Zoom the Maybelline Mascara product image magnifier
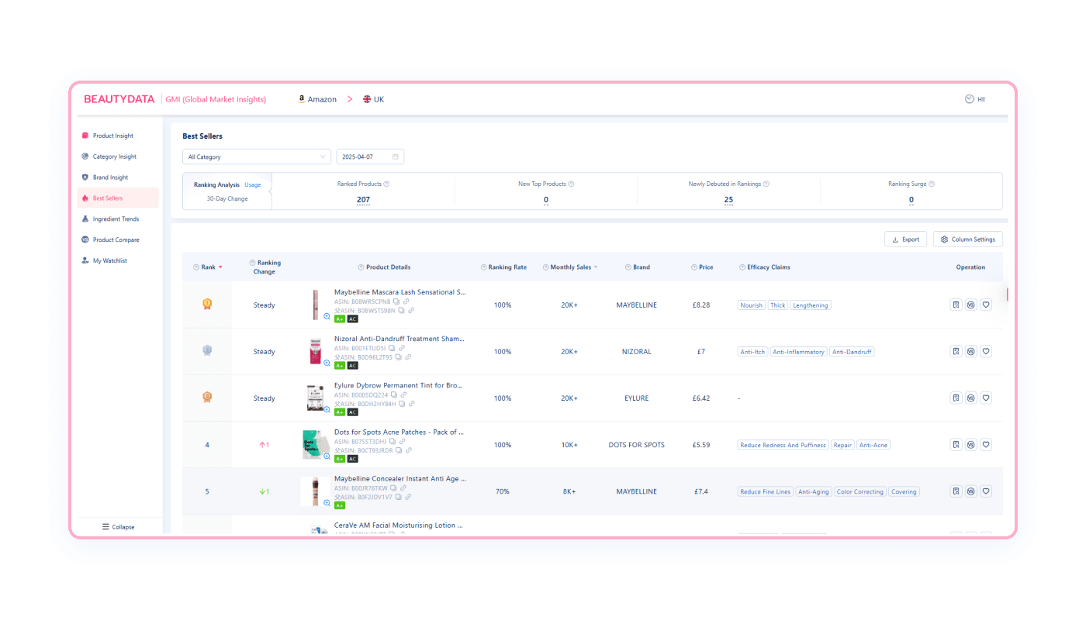This screenshot has width=1086, height=620. point(327,317)
